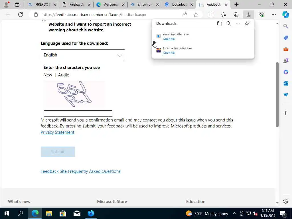Click the captcha image 55J RJ
292x219 pixels.
pos(74,94)
